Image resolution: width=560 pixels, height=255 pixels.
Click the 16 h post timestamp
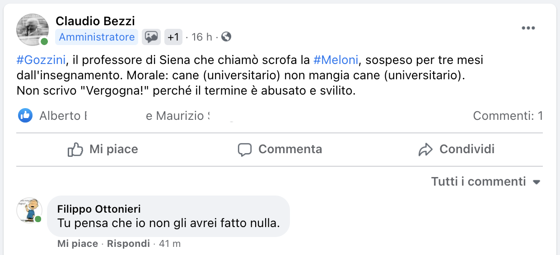pyautogui.click(x=201, y=37)
